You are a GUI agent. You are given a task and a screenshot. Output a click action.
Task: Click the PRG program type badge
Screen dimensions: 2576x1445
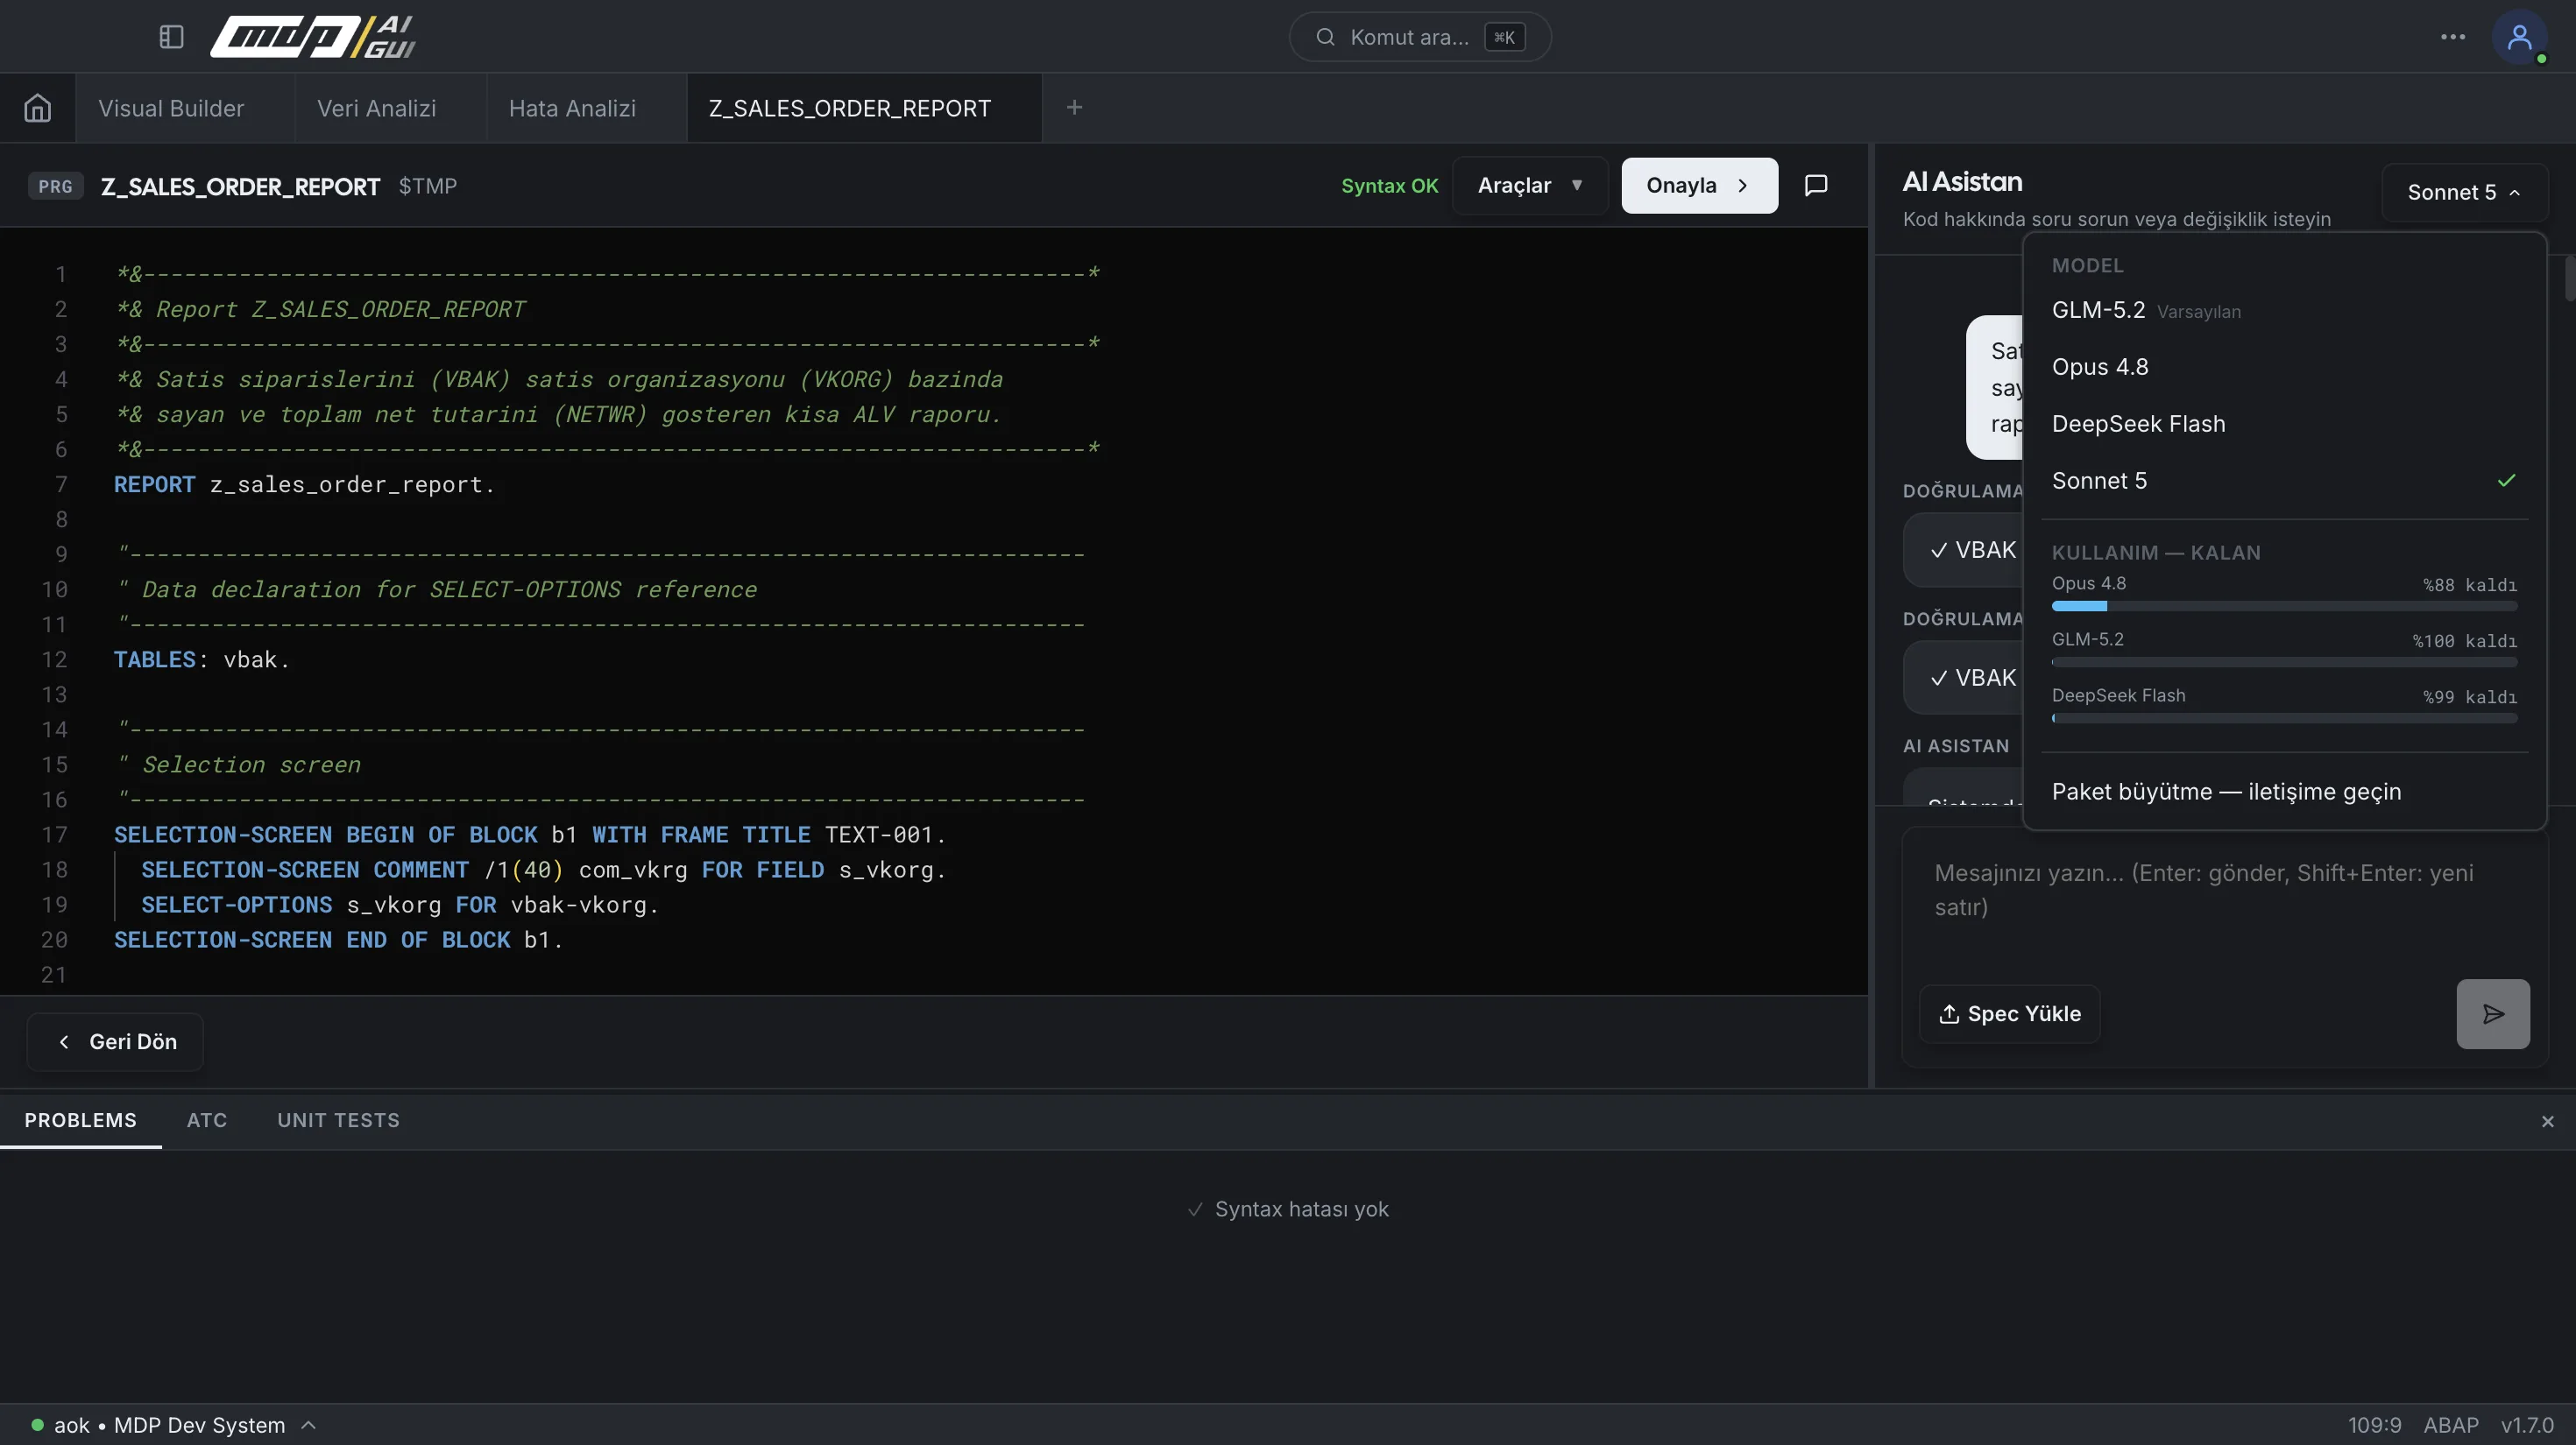point(56,186)
